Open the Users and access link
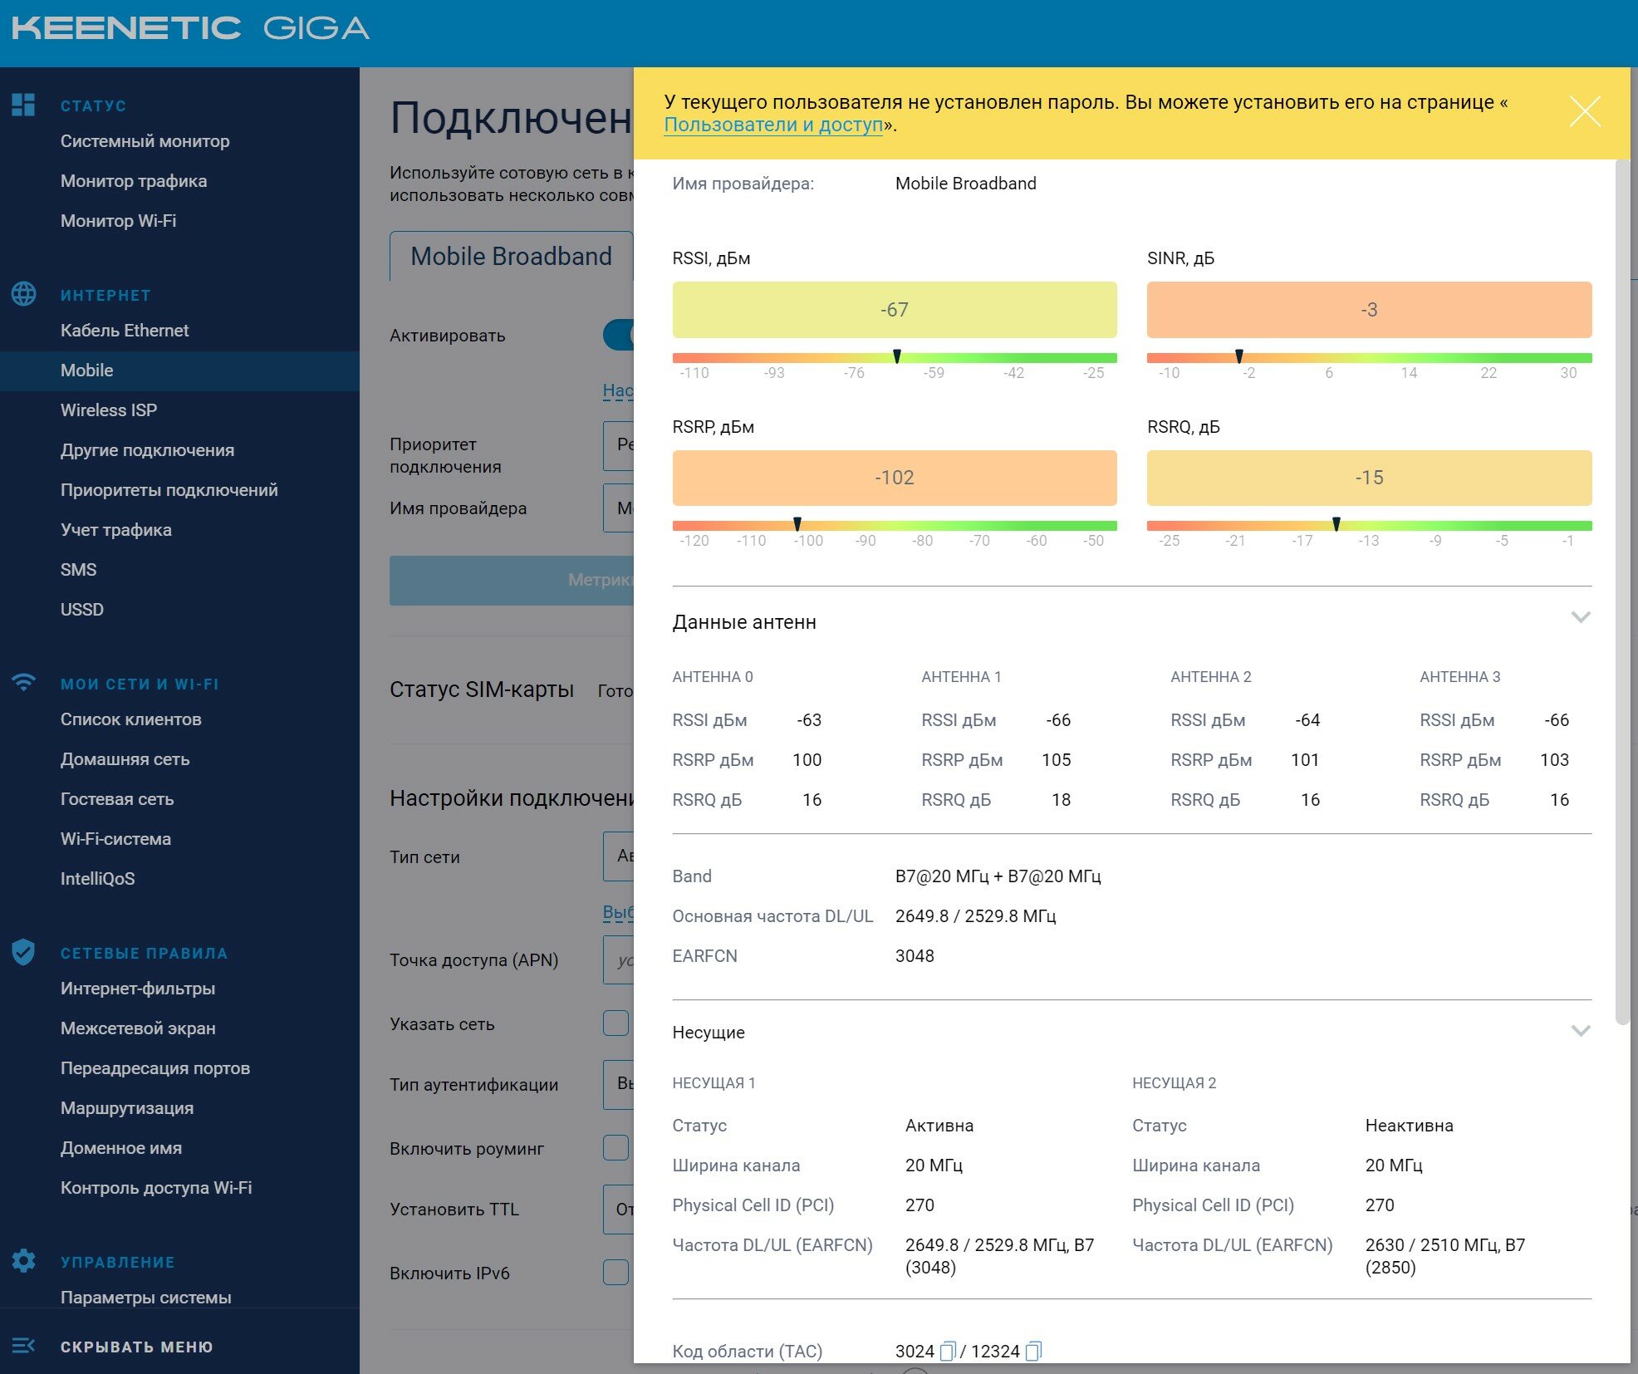The image size is (1638, 1374). pos(772,125)
